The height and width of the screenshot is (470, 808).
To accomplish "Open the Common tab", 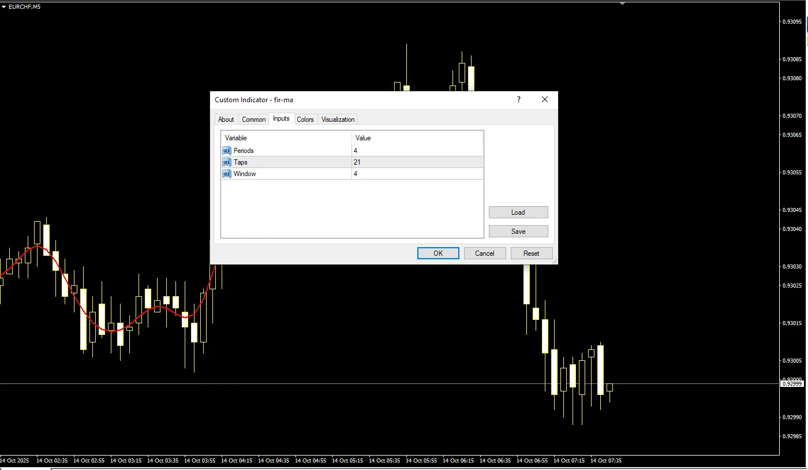I will point(253,120).
